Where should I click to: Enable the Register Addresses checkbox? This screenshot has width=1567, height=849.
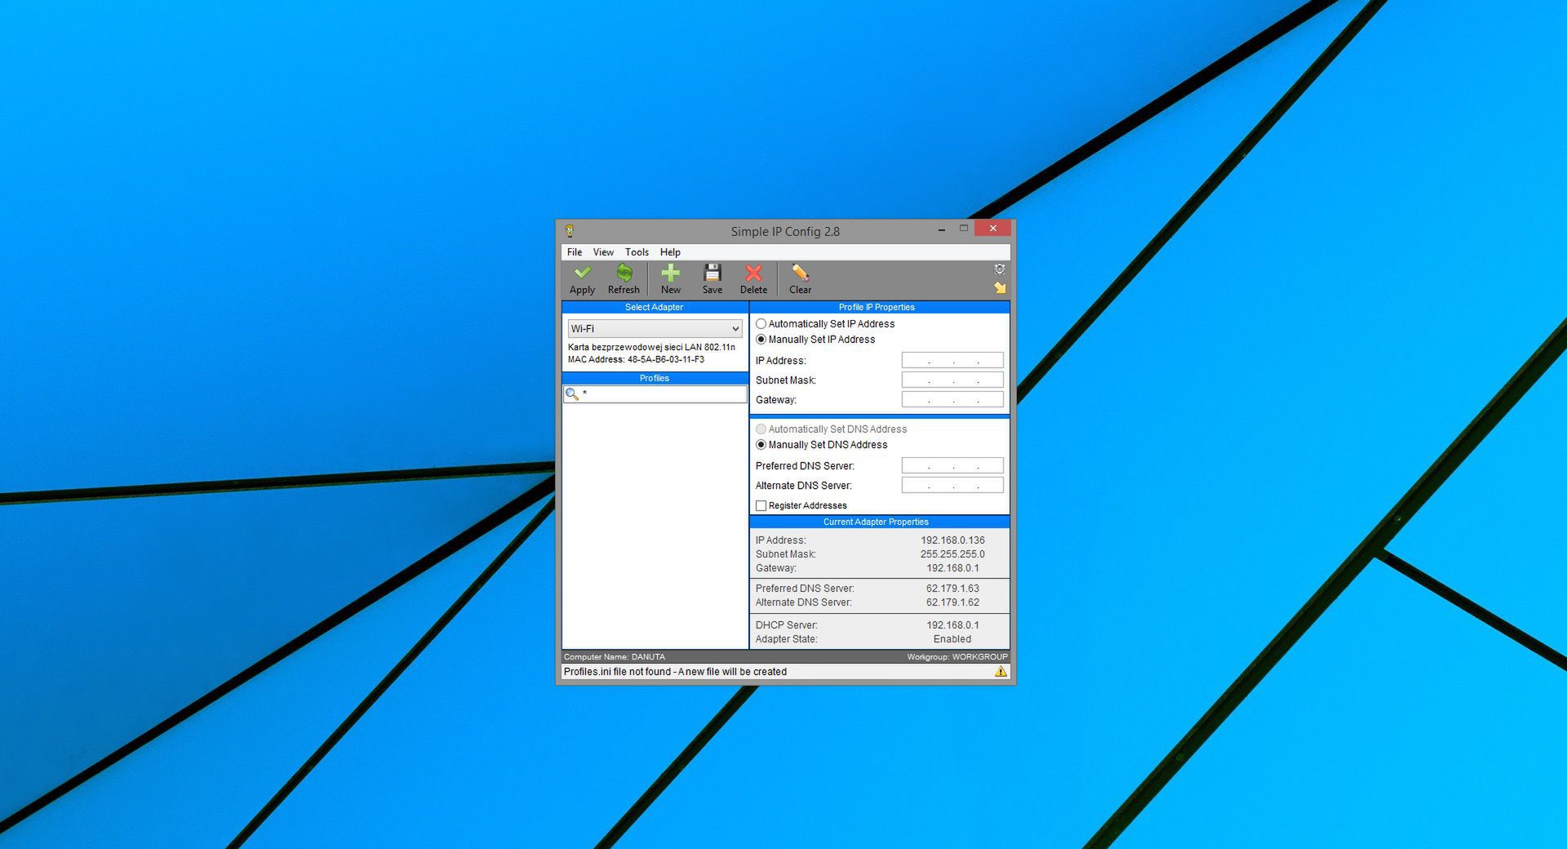pos(761,505)
